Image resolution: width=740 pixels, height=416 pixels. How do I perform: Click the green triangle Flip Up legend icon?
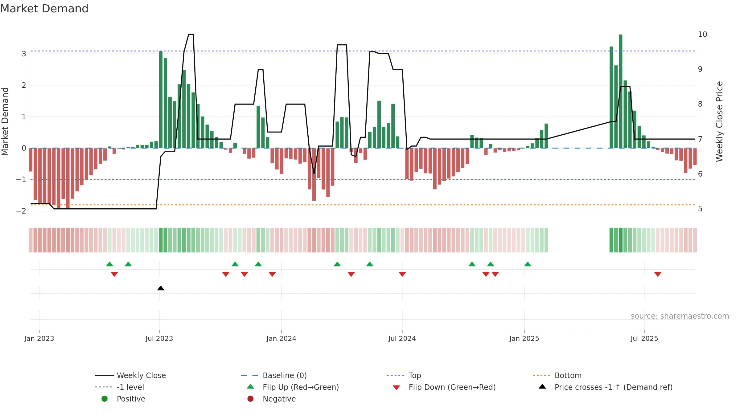(250, 386)
